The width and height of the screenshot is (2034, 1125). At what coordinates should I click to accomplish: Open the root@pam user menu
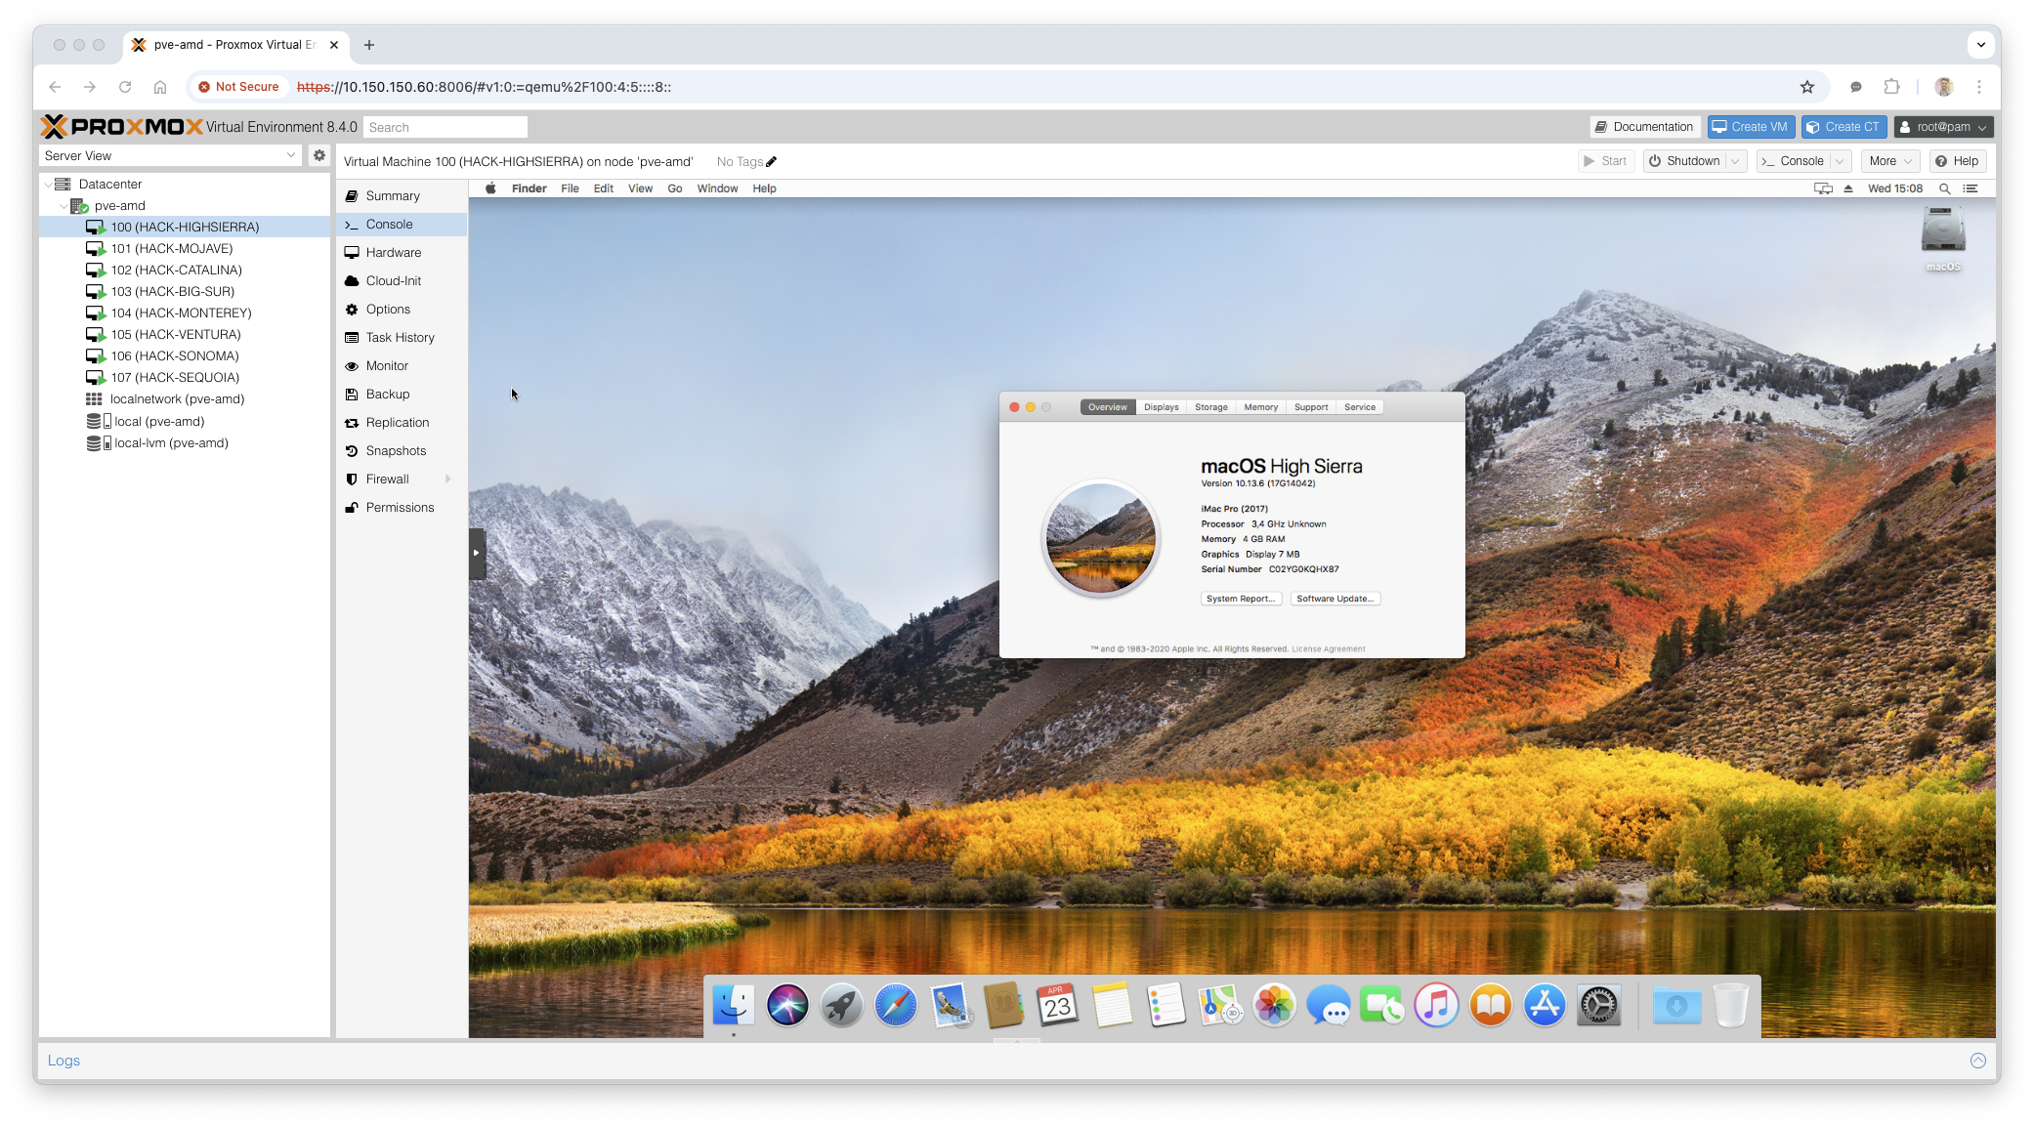(x=1942, y=127)
